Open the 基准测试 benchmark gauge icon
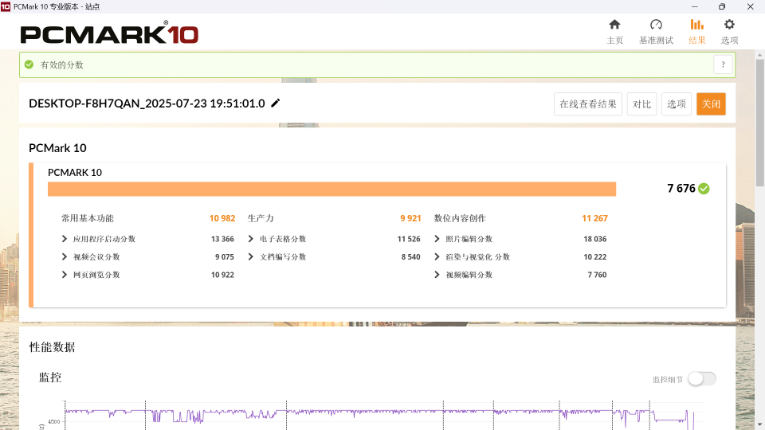The height and width of the screenshot is (430, 765). coord(656,25)
